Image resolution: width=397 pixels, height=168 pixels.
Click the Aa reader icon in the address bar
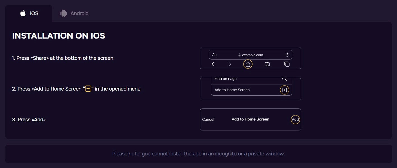(214, 55)
